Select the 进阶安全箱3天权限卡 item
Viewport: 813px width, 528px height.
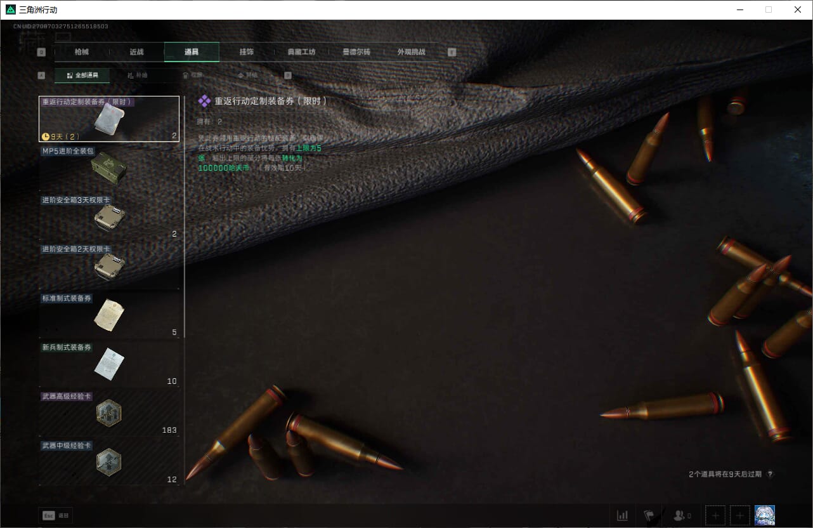pos(109,217)
